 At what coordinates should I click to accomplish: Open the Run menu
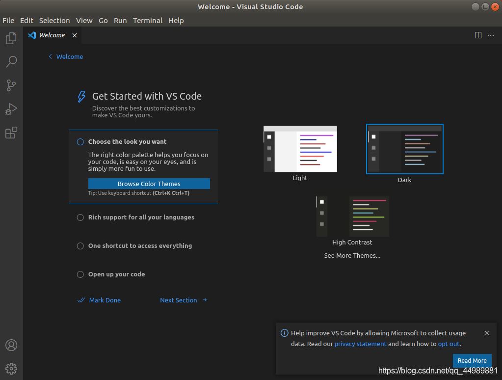tap(120, 21)
